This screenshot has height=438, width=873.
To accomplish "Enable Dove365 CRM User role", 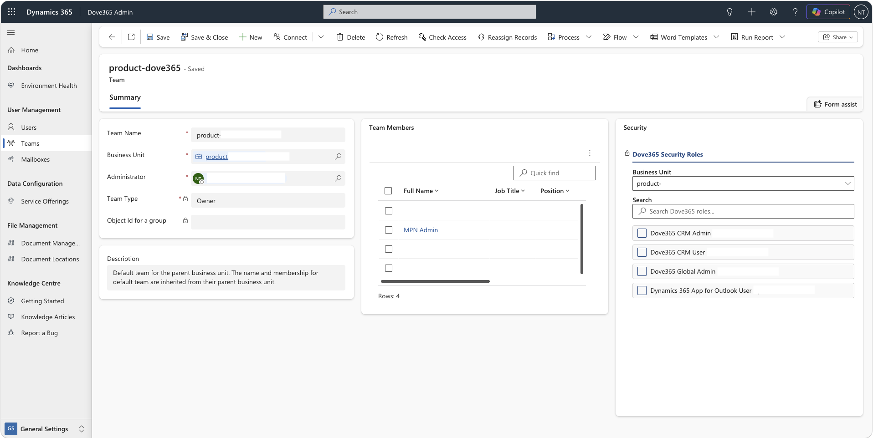I will pos(642,252).
